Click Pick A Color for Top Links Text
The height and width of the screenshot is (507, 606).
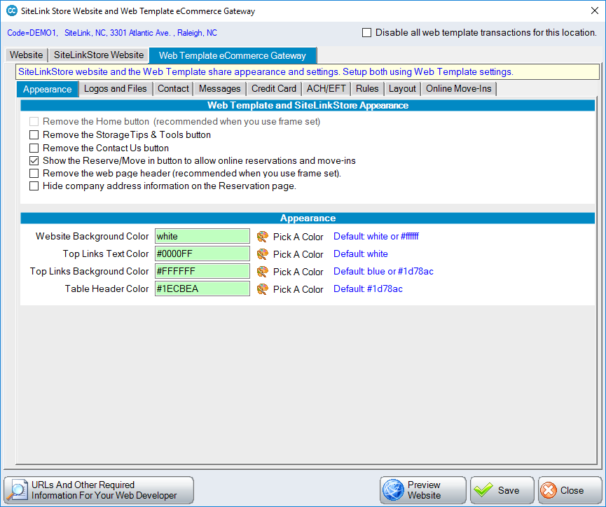coord(298,254)
